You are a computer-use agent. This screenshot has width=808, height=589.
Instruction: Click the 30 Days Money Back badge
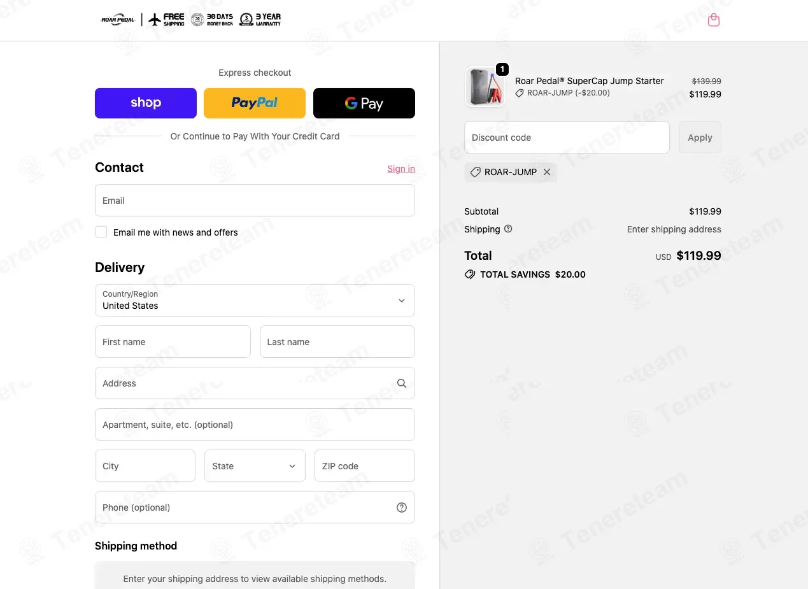pyautogui.click(x=213, y=20)
